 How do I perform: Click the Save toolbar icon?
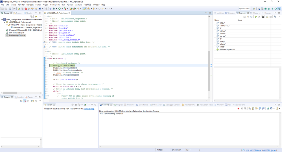point(2,9)
